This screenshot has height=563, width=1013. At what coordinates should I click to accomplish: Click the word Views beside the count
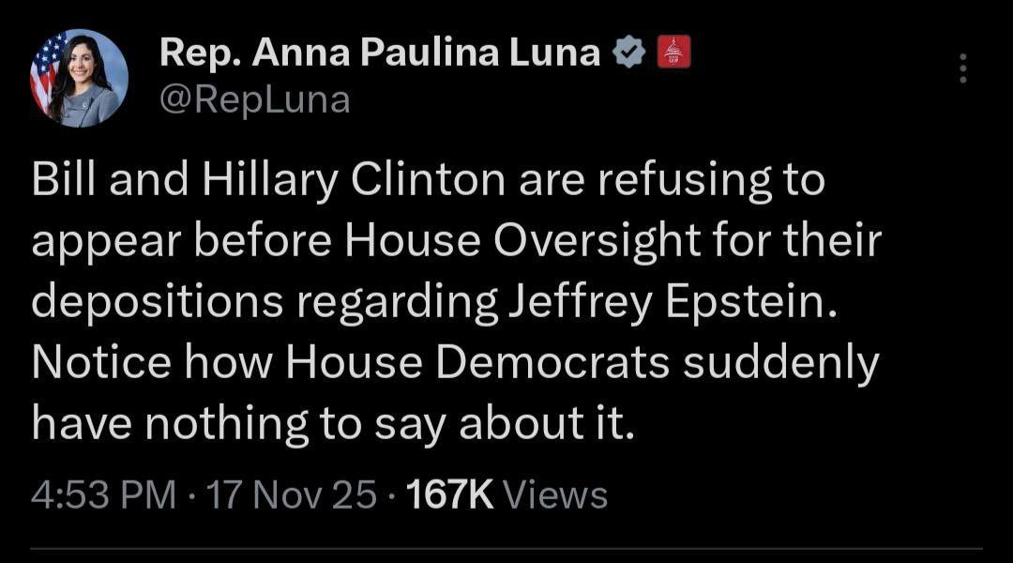[555, 494]
